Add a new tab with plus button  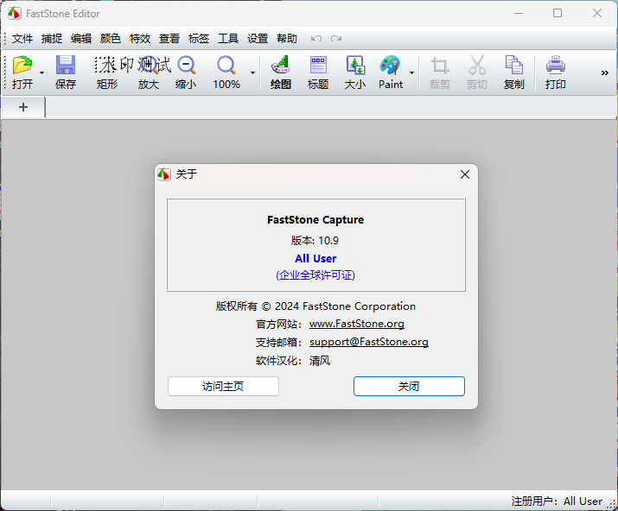coord(23,107)
